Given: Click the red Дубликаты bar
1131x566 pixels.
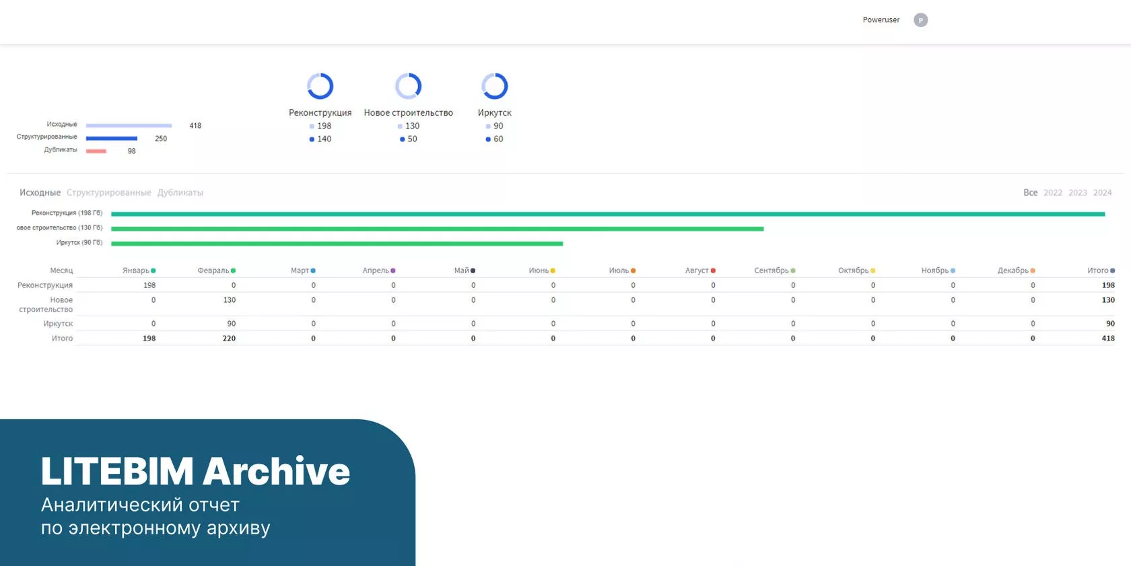Looking at the screenshot, I should (x=96, y=151).
